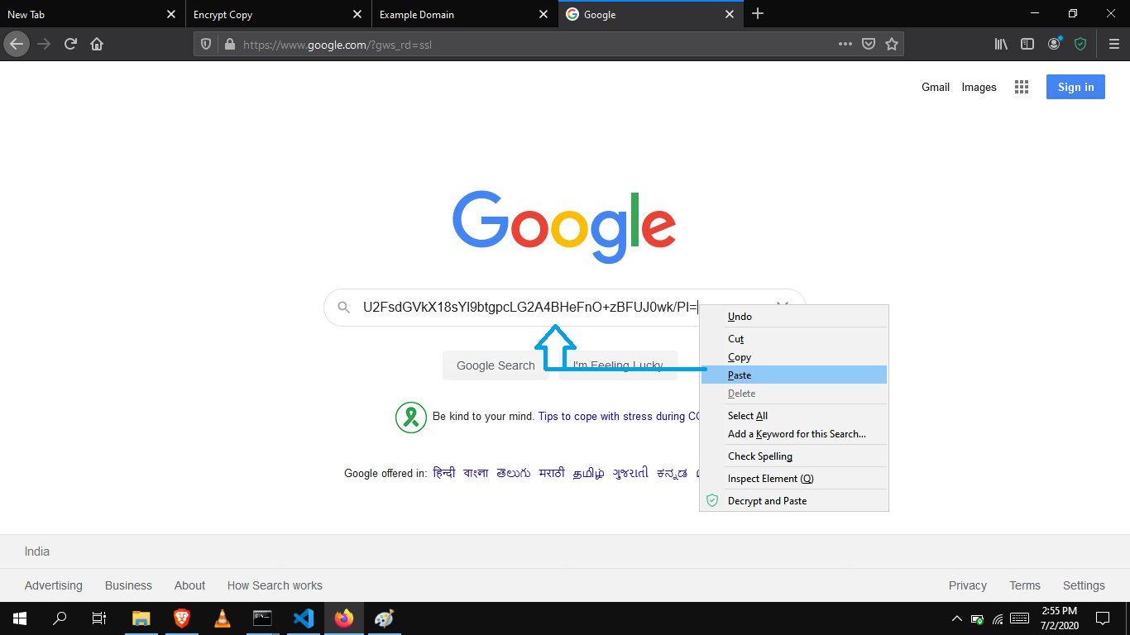
Task: Open the Library icon
Action: [x=1001, y=44]
